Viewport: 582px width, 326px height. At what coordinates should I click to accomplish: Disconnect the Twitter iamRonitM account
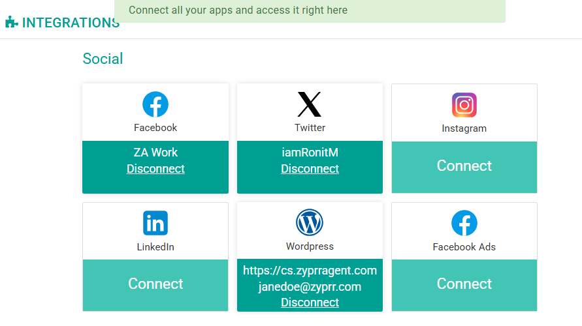pyautogui.click(x=310, y=169)
